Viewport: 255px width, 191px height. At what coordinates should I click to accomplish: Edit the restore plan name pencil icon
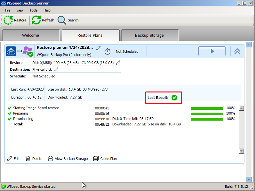[98, 48]
